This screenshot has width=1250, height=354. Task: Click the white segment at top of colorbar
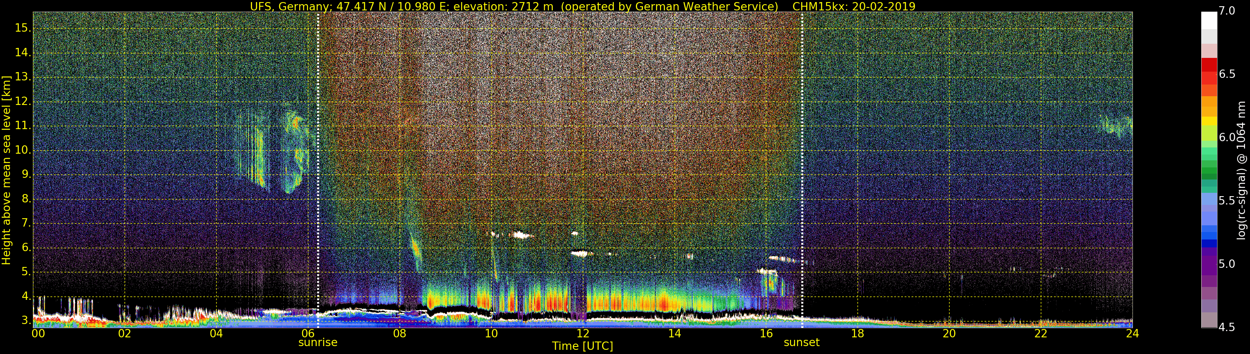[1209, 20]
